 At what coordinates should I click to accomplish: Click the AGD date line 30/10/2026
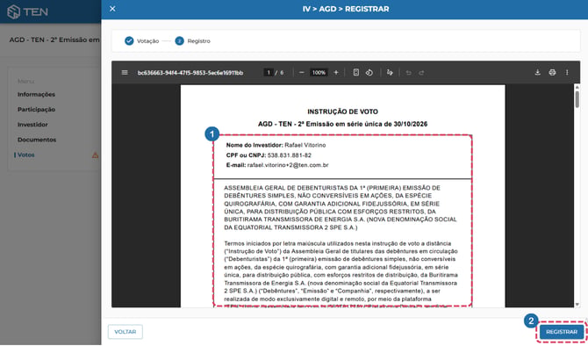[x=343, y=124]
